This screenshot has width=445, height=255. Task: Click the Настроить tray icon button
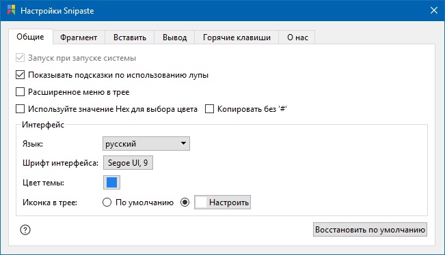pyautogui.click(x=222, y=202)
